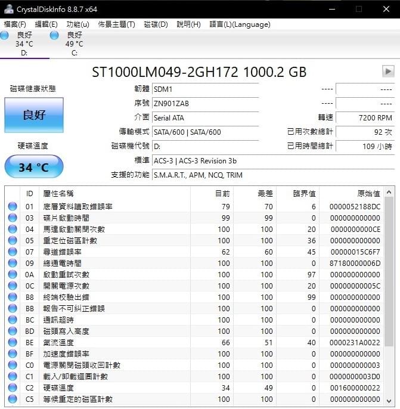Open the 磁碟(D) menu
This screenshot has height=409, width=400.
[x=156, y=24]
